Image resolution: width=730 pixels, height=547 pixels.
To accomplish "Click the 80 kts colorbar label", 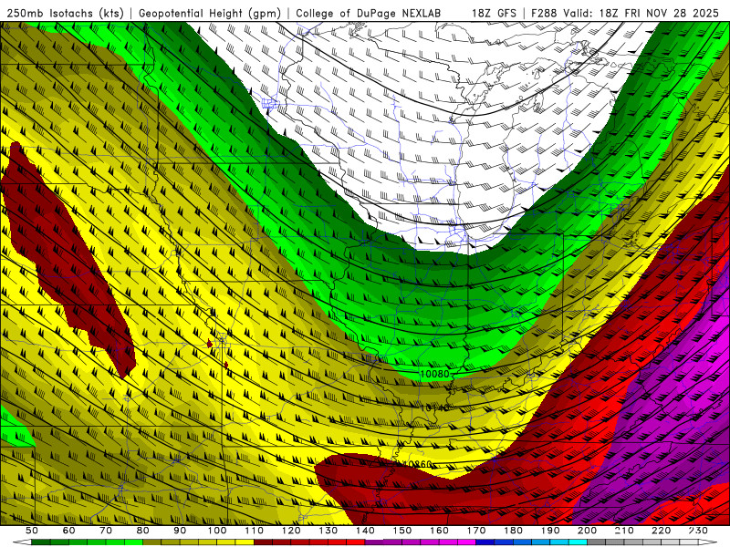I will pyautogui.click(x=142, y=531).
